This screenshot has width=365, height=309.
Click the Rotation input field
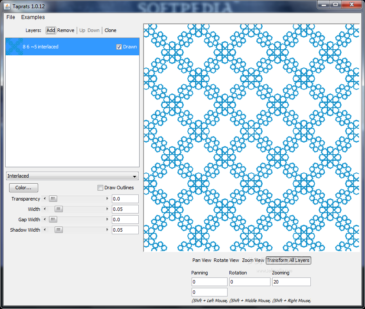pyautogui.click(x=250, y=282)
